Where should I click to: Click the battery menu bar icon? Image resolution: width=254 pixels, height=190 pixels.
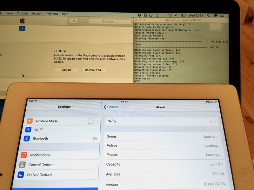pos(184,16)
